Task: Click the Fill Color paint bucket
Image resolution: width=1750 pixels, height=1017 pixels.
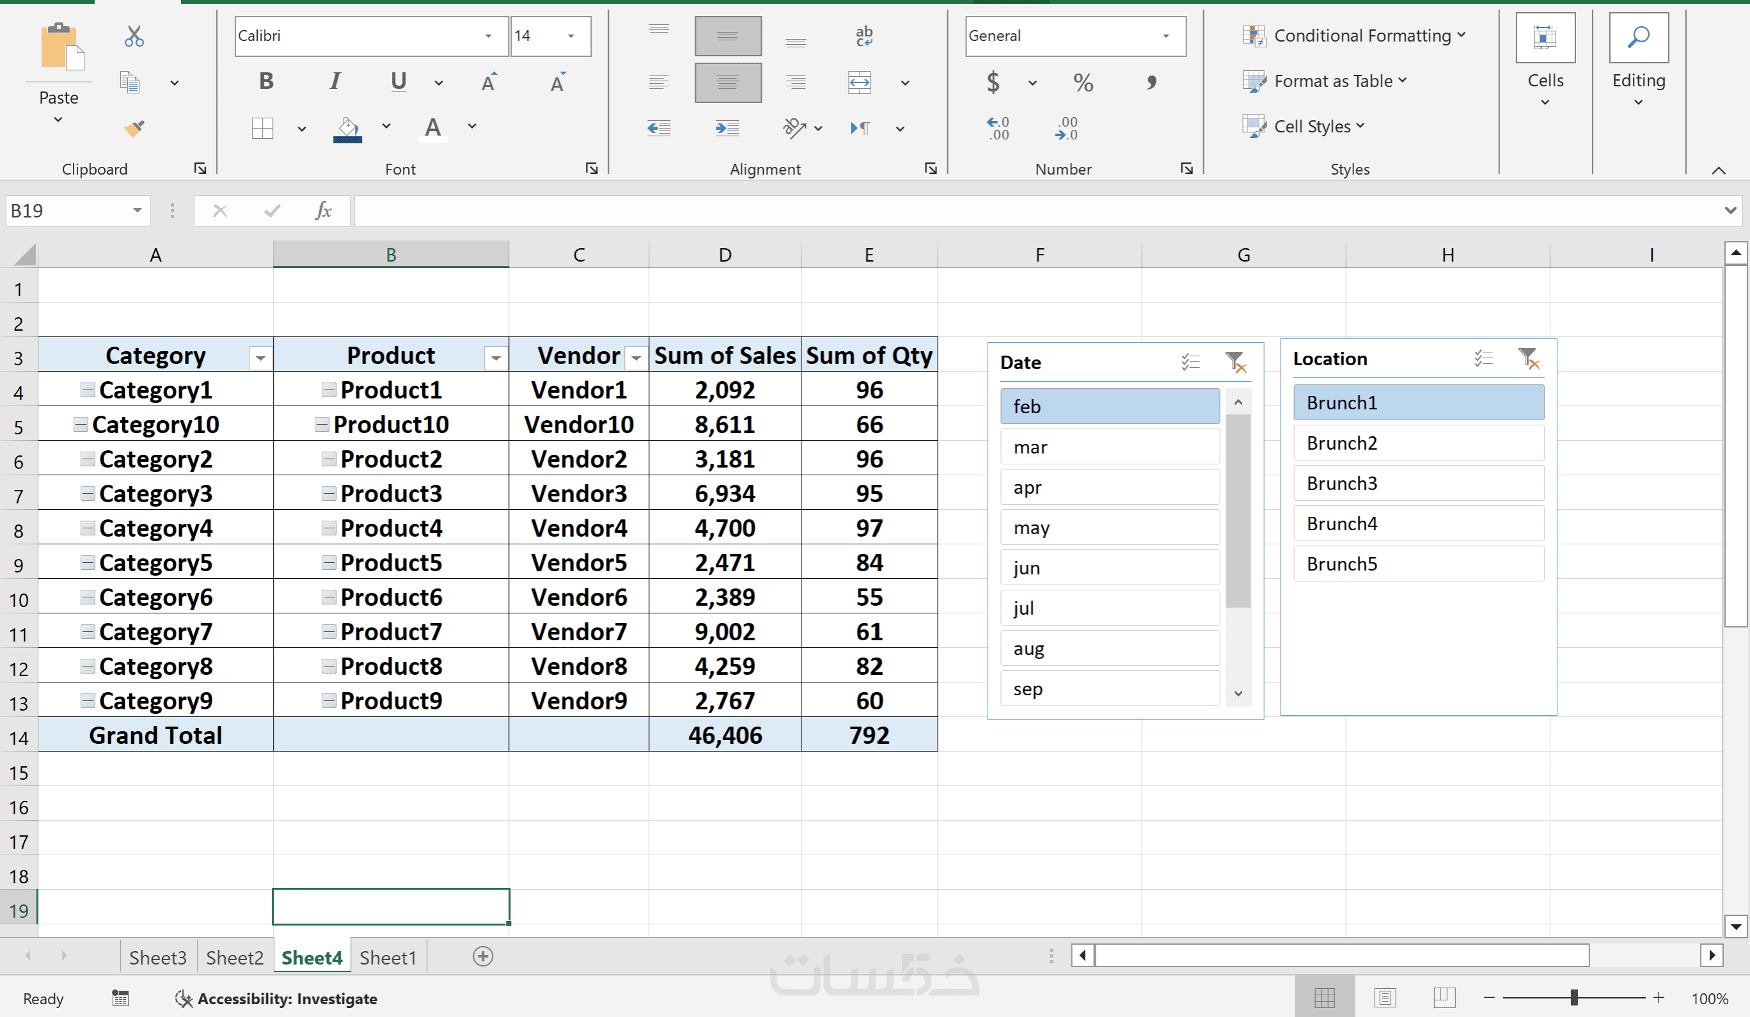Action: (x=348, y=128)
